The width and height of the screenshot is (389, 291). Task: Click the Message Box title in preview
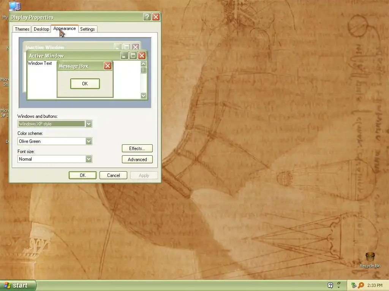tap(73, 66)
